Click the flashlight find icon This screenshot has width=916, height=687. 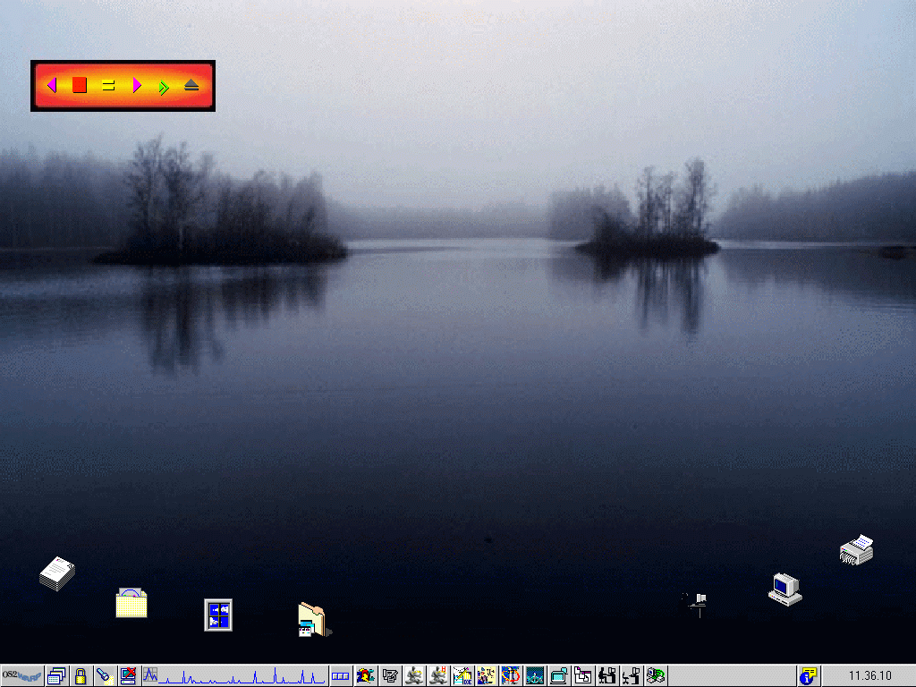click(x=104, y=676)
